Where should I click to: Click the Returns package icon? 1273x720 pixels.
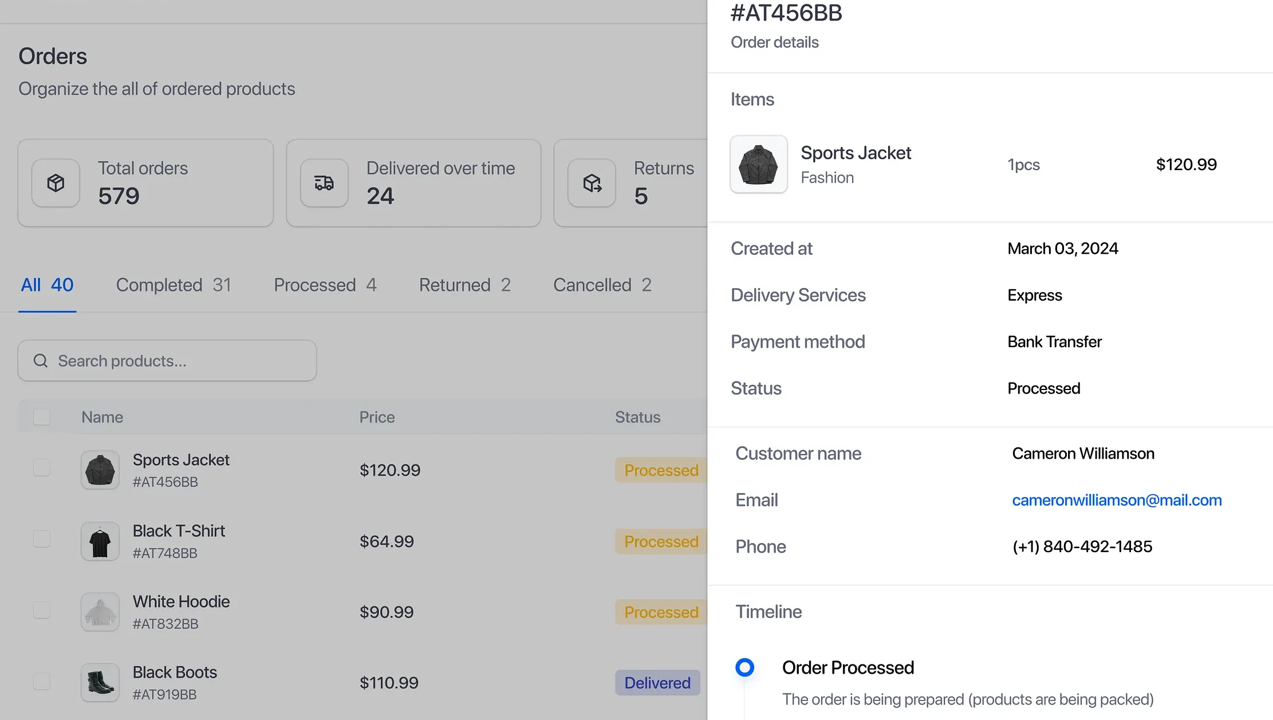point(591,183)
